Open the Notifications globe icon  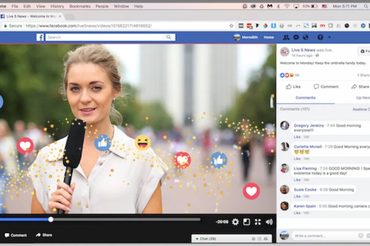tap(306, 37)
